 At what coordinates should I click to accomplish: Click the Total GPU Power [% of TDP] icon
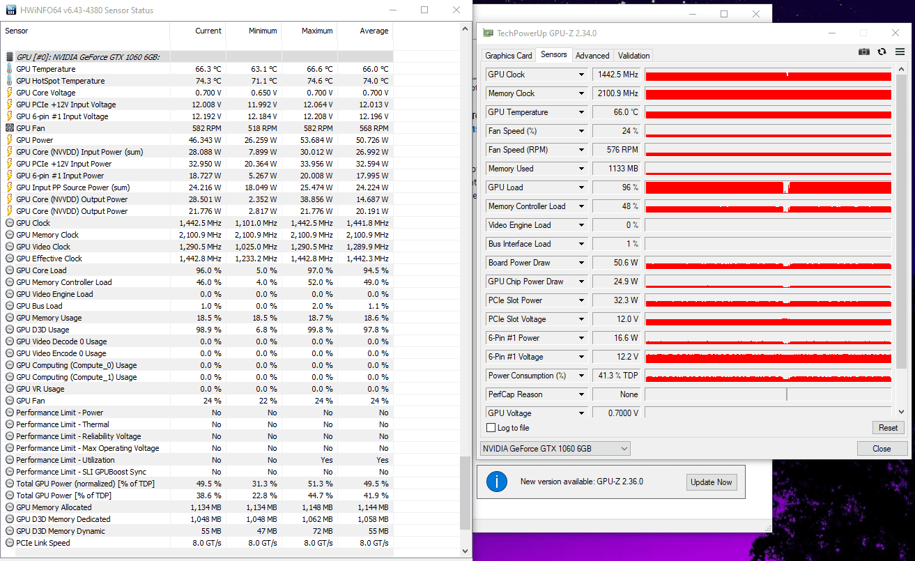tap(10, 495)
